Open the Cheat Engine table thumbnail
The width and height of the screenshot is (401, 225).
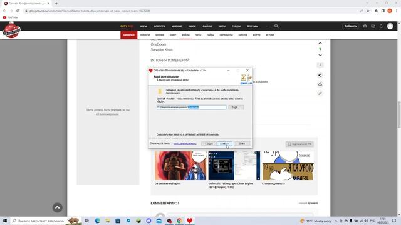click(x=234, y=166)
